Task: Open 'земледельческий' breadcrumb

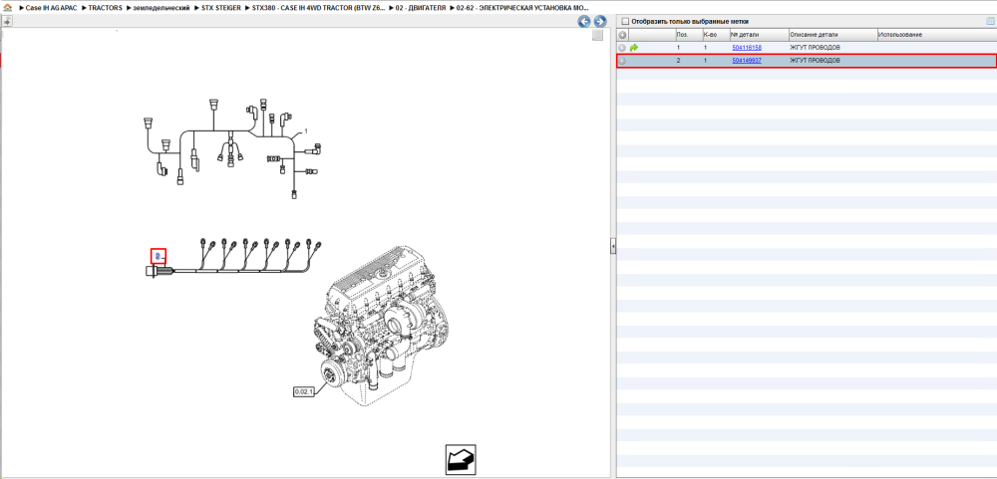Action: 162,8
